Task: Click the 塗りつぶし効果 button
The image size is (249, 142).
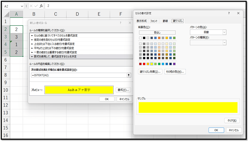Action: 150,72
